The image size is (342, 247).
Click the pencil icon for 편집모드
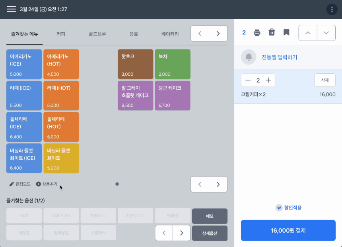(x=12, y=184)
